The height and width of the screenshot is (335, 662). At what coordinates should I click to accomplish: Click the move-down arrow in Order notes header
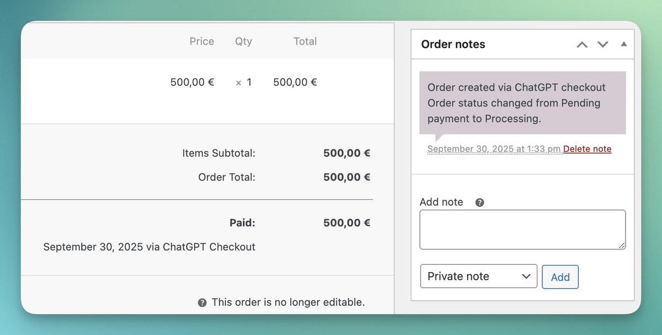click(603, 45)
